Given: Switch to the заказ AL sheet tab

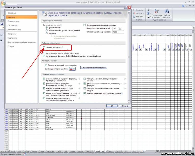Looking at the screenshot, I should click(x=50, y=151).
